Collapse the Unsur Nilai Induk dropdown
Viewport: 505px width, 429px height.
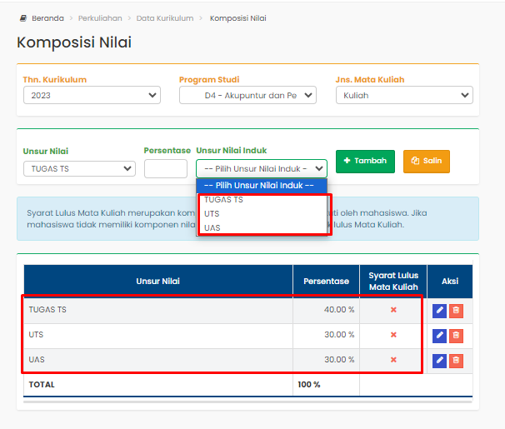point(262,168)
